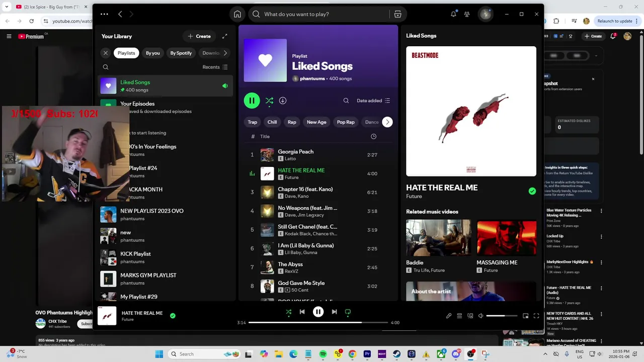Viewport: 644px width, 362px height.
Task: Open MASSAGING ME music video thumbnail
Action: coord(507,238)
